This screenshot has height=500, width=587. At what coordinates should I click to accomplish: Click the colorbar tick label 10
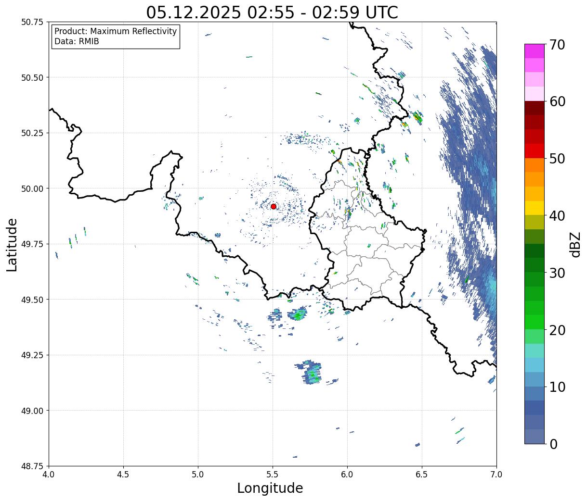pyautogui.click(x=557, y=387)
